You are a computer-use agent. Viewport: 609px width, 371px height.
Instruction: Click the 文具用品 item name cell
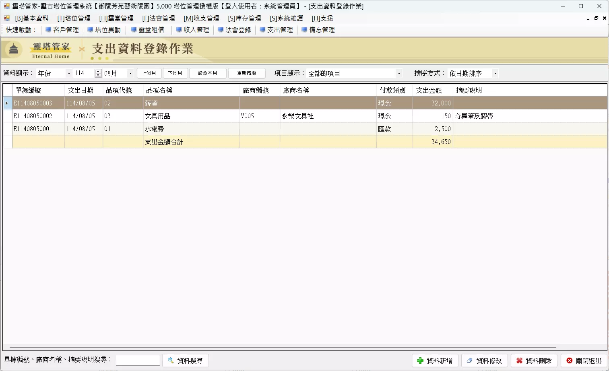click(191, 116)
